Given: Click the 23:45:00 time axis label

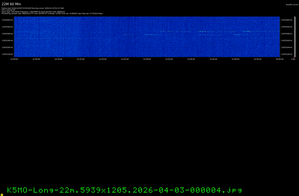Looking at the screenshot, I should pos(213,59).
